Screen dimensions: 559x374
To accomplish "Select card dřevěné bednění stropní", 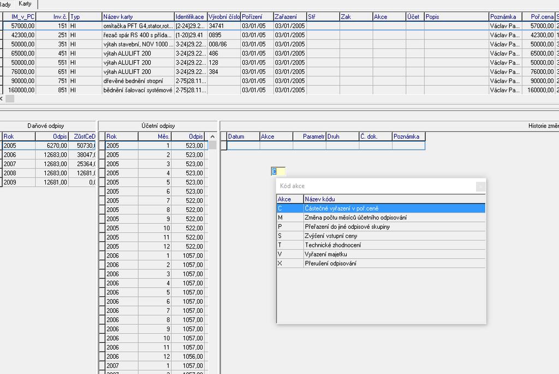I will (138, 81).
